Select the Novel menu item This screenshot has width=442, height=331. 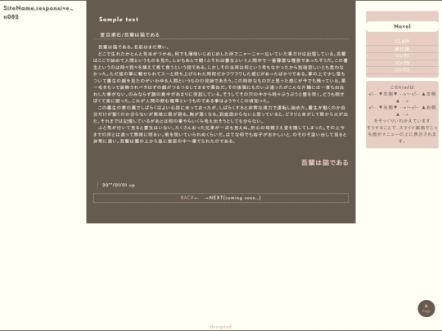pos(402,26)
